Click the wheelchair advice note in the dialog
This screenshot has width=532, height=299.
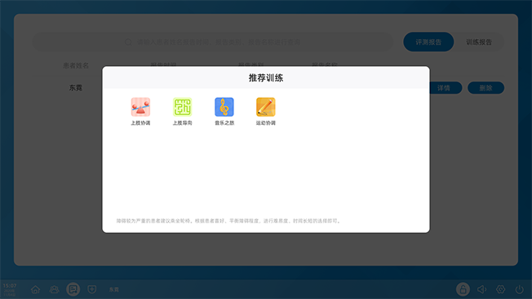(x=228, y=221)
